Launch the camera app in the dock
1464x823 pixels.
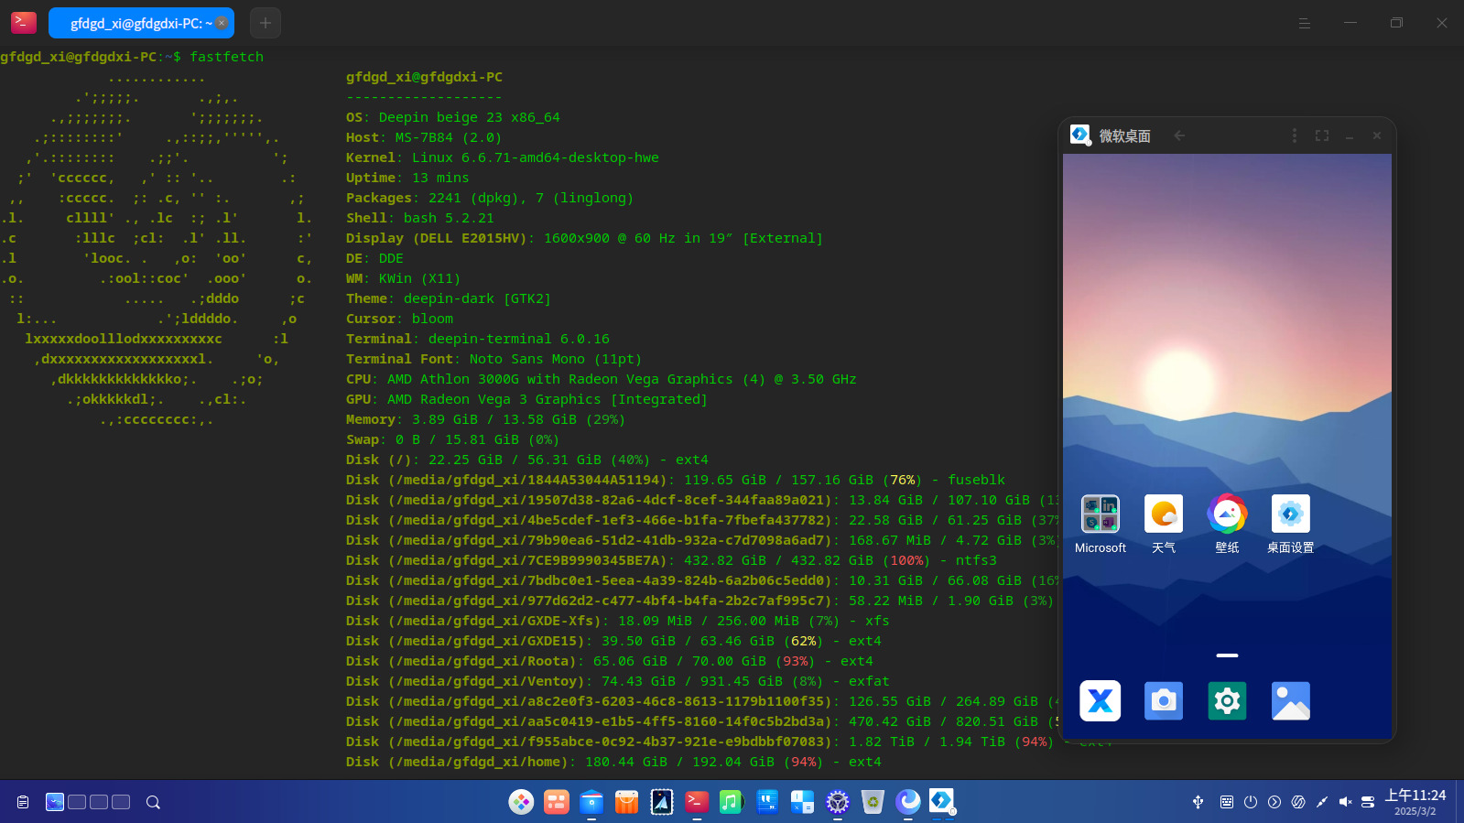(x=1164, y=701)
